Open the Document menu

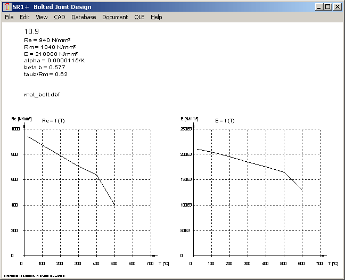click(x=115, y=17)
